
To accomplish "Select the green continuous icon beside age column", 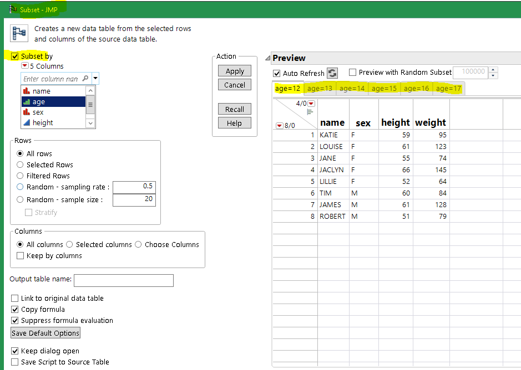I will [26, 102].
